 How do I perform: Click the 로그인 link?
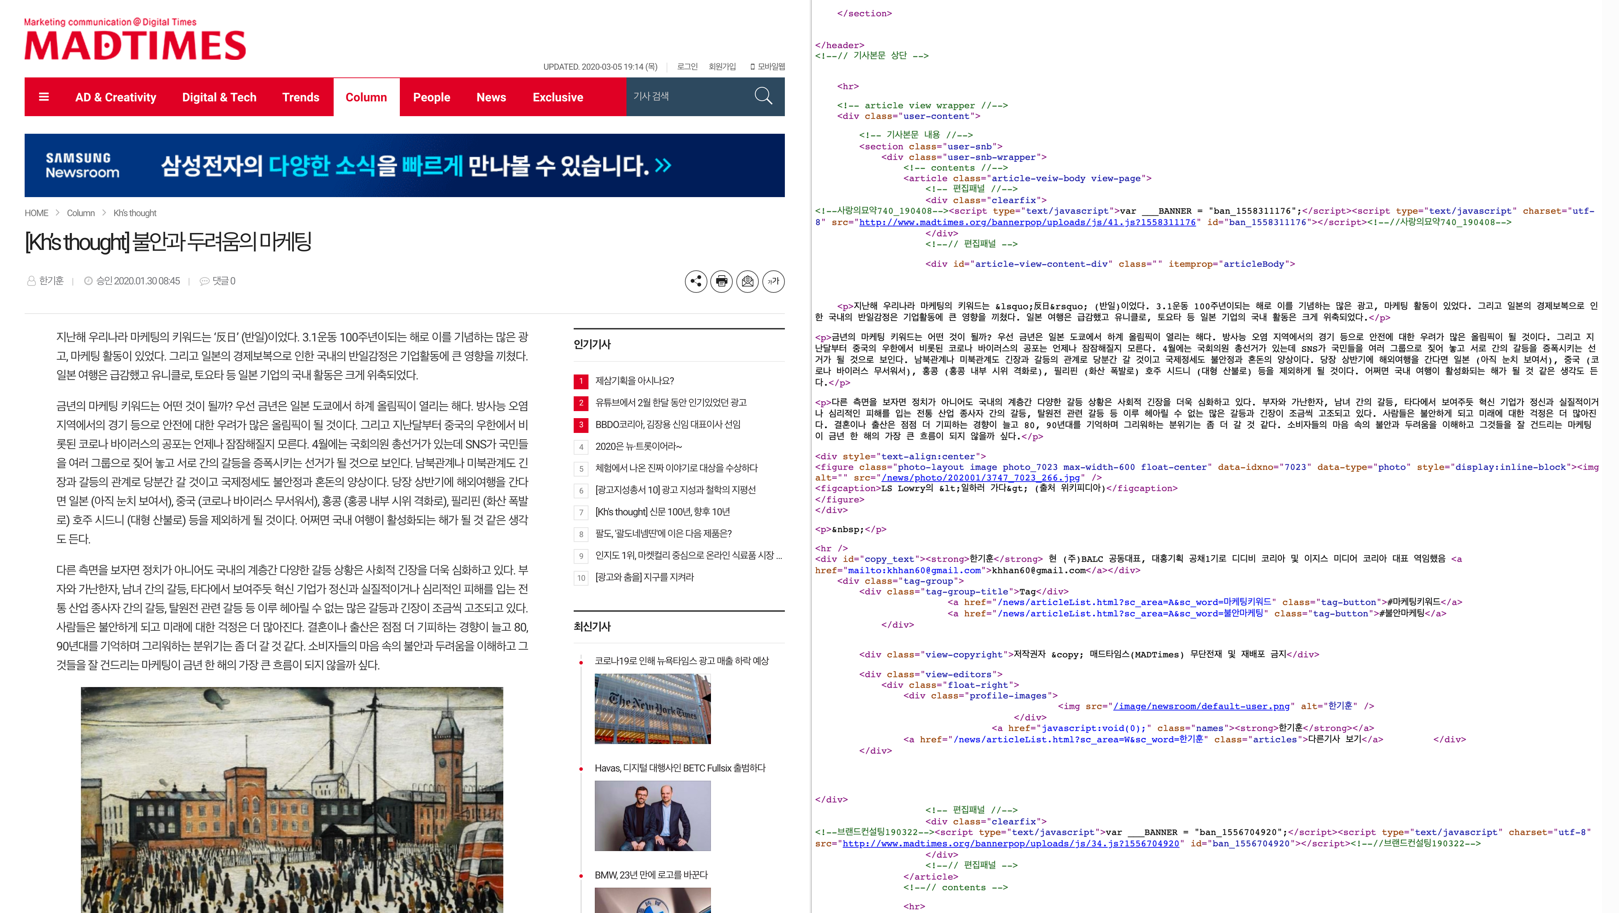687,67
